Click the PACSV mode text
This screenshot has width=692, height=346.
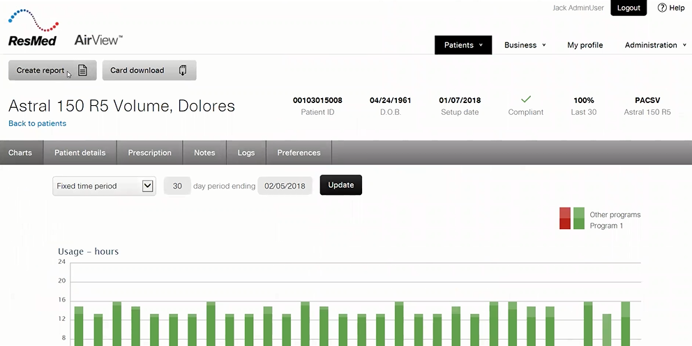point(647,100)
